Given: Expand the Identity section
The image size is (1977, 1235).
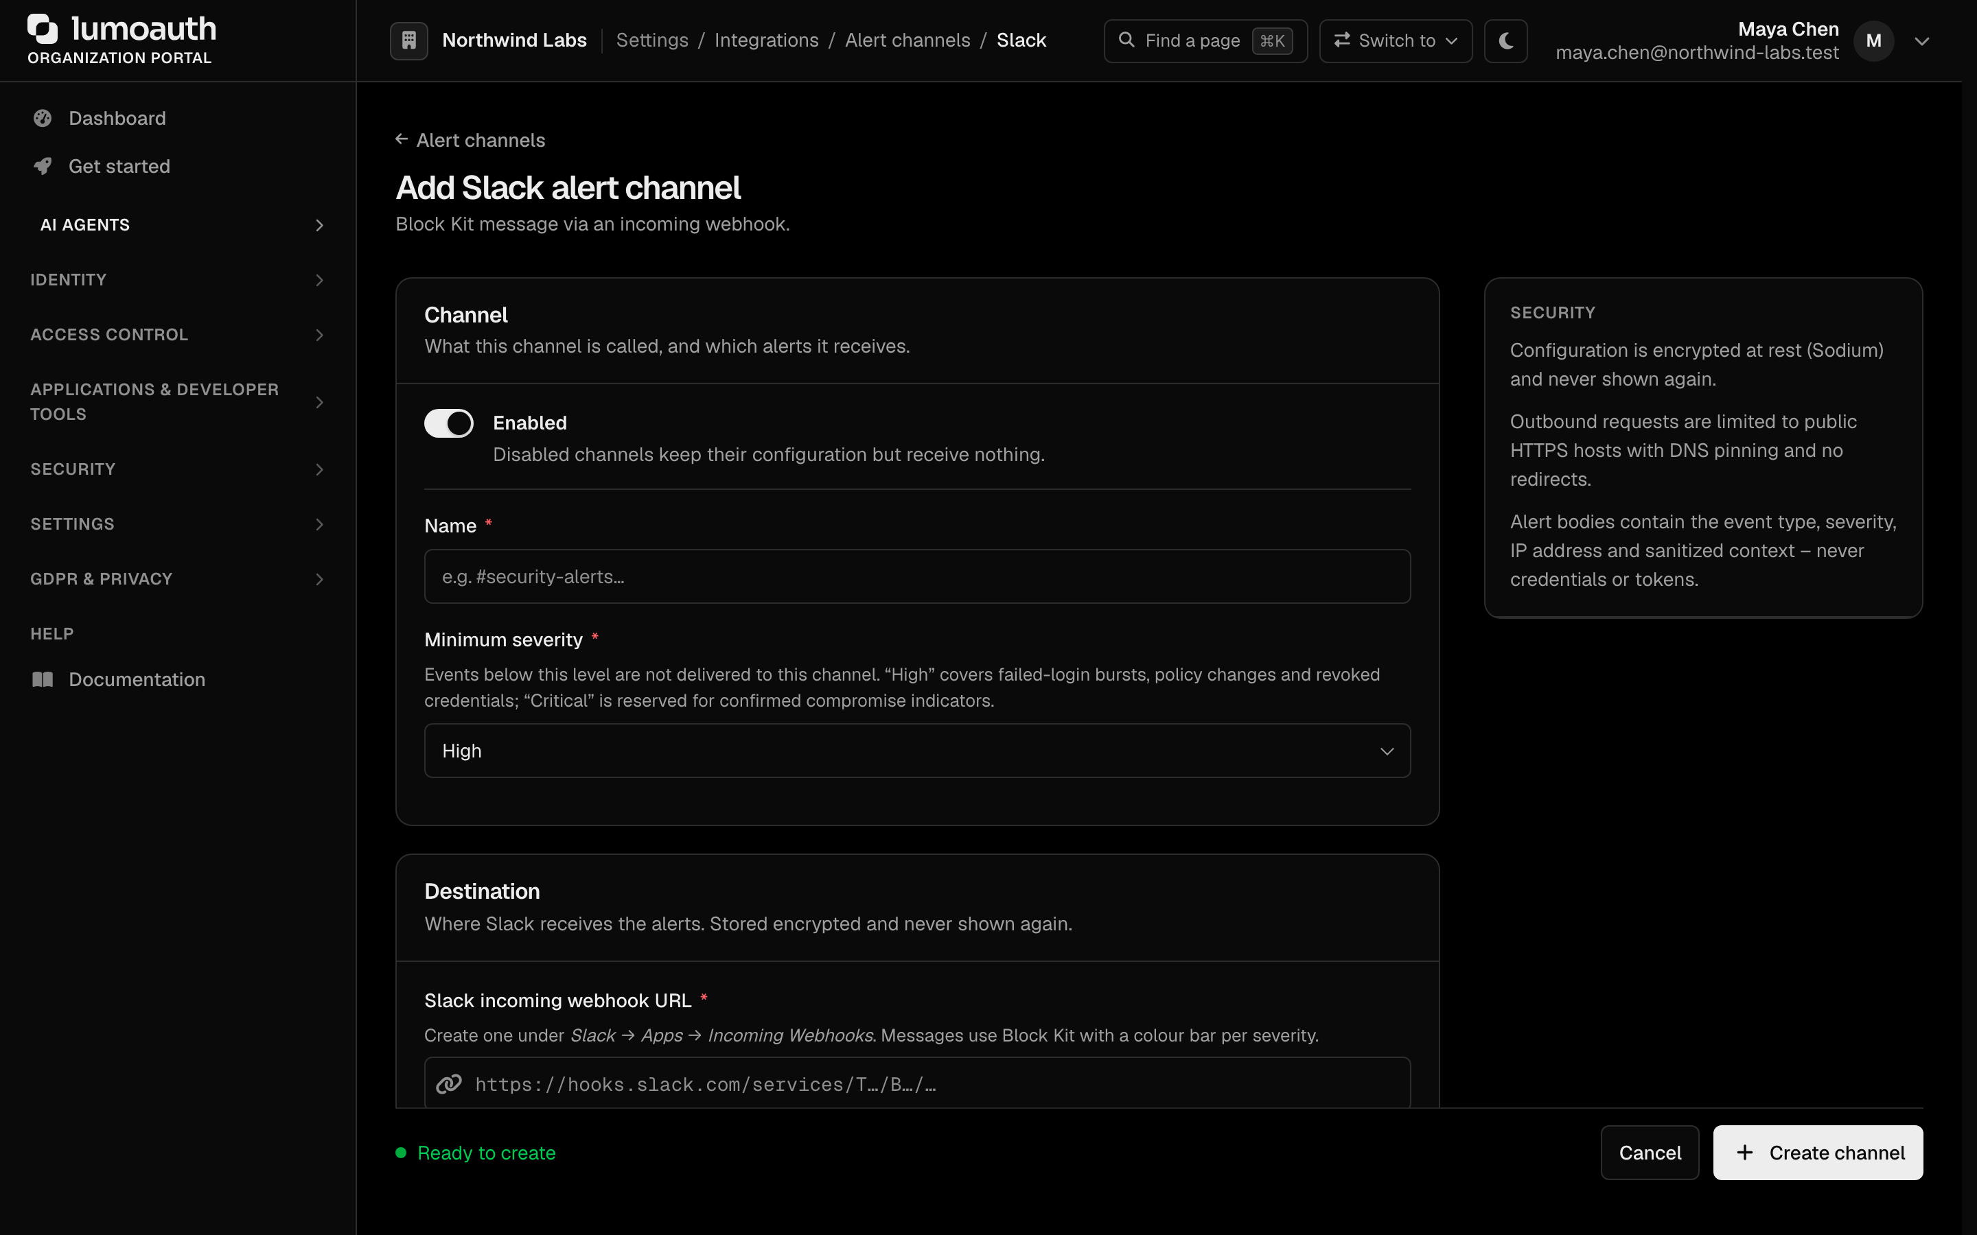Looking at the screenshot, I should [177, 280].
